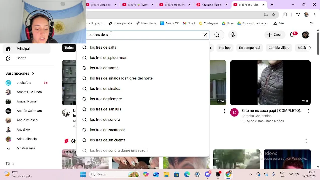Open YouTube account avatar menu
This screenshot has width=320, height=180.
coord(306,35)
